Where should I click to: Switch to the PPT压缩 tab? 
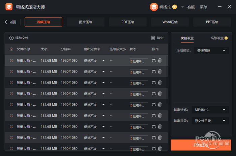click(212, 22)
